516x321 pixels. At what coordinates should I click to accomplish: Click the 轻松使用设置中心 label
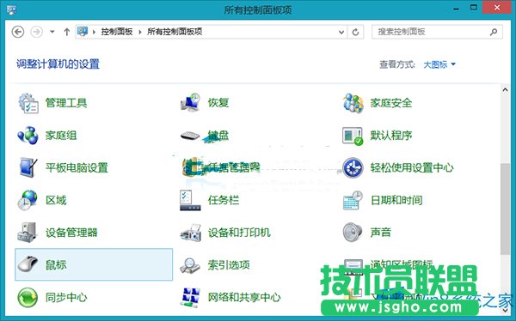pyautogui.click(x=412, y=167)
